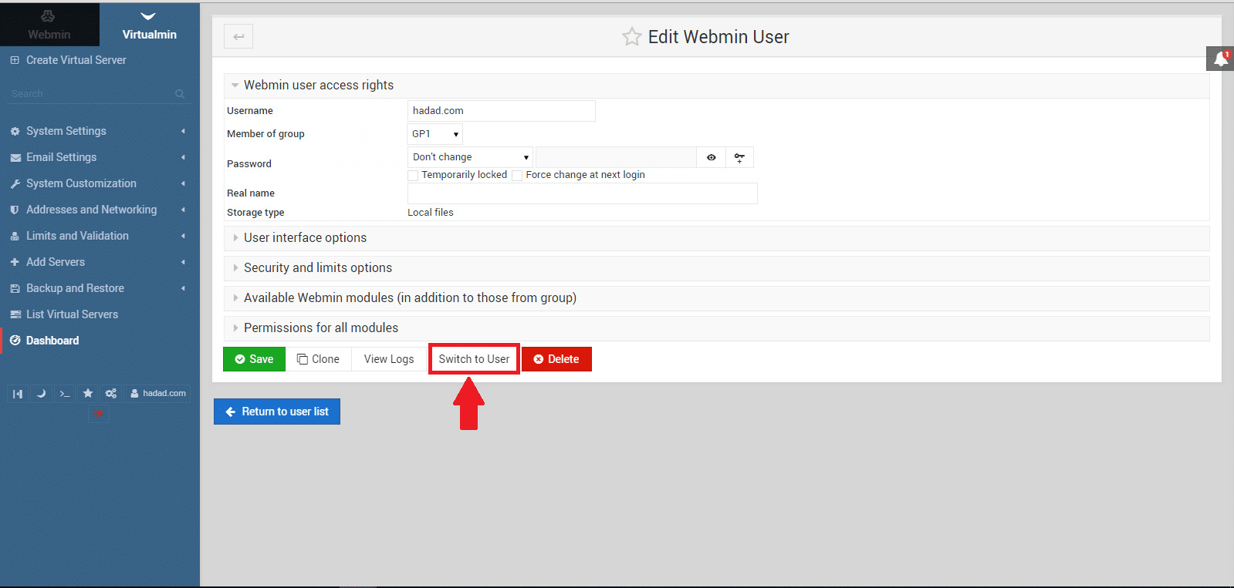The image size is (1234, 588).
Task: Open the command shell terminal icon
Action: (x=65, y=394)
